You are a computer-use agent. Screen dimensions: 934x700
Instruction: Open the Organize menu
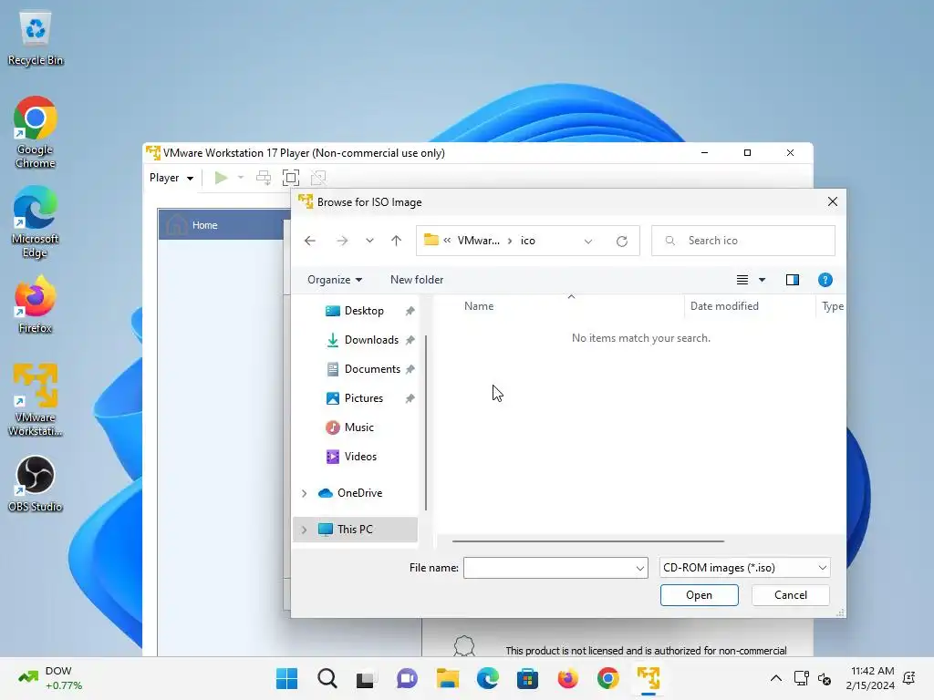[x=335, y=280]
